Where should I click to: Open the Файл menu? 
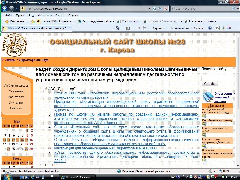pyautogui.click(x=9, y=15)
